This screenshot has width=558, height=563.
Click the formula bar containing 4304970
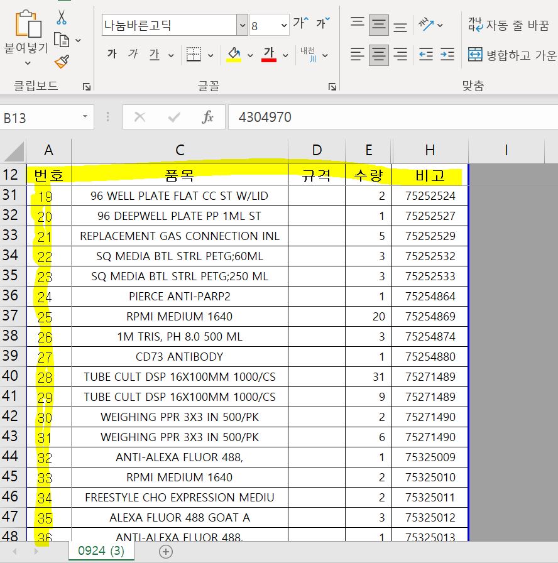point(393,117)
